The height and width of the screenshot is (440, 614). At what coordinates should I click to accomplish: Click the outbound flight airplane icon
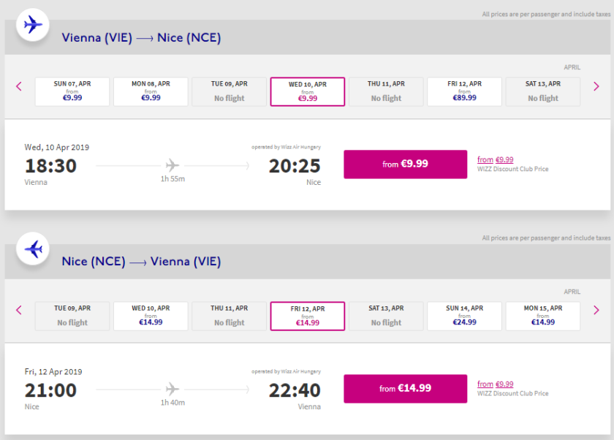[33, 25]
